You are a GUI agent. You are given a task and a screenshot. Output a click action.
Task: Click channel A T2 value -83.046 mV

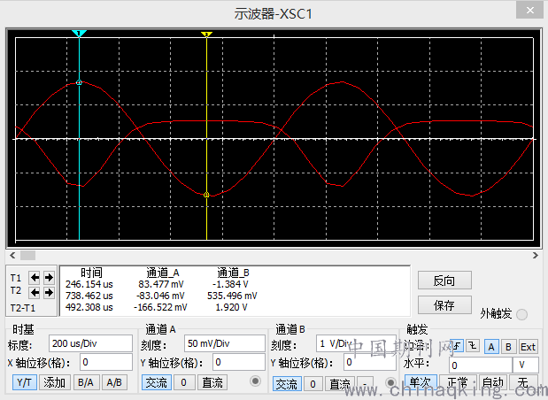point(160,296)
